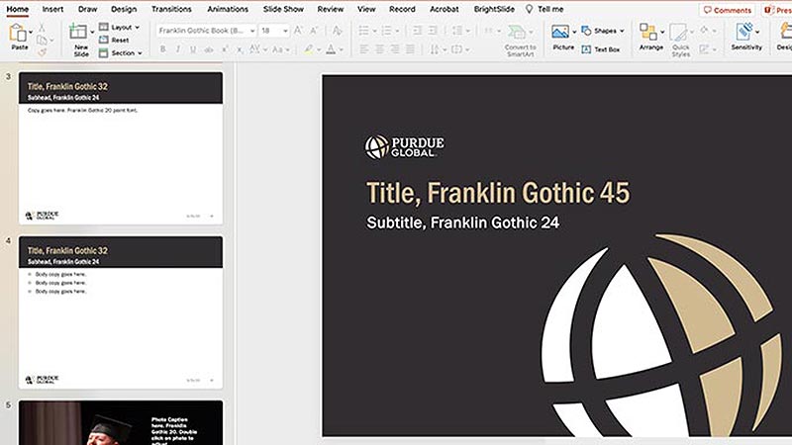Open the Layout dropdown

tap(119, 27)
